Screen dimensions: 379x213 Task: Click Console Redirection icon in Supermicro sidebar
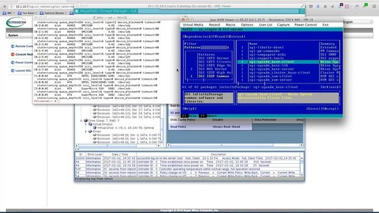pyautogui.click(x=12, y=54)
